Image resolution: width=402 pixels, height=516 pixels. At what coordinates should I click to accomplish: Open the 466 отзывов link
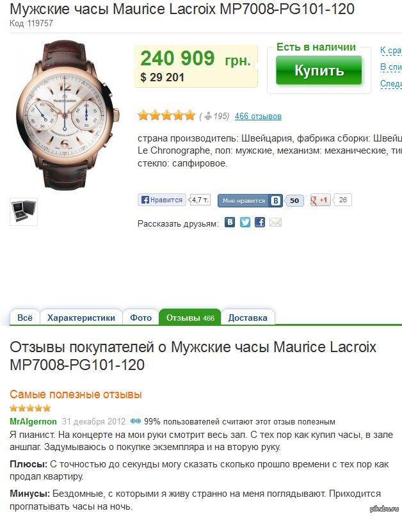click(258, 116)
